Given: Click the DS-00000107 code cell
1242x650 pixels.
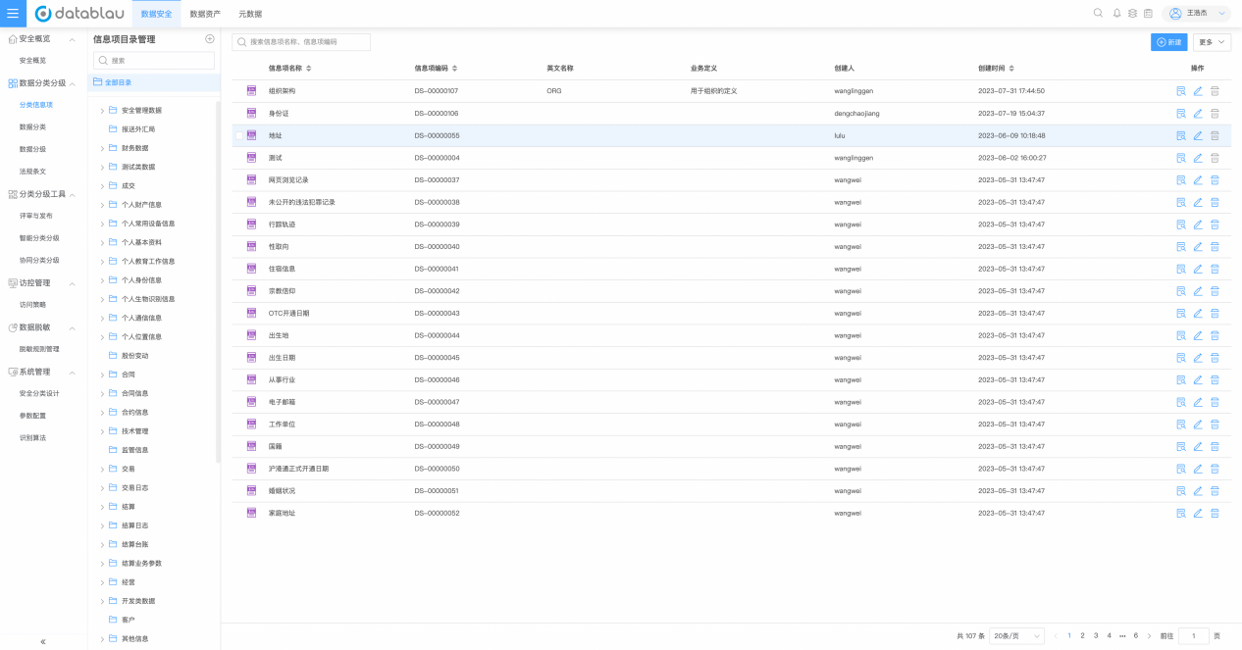Looking at the screenshot, I should (437, 91).
